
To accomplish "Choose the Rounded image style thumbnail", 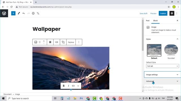I will point(171,50).
